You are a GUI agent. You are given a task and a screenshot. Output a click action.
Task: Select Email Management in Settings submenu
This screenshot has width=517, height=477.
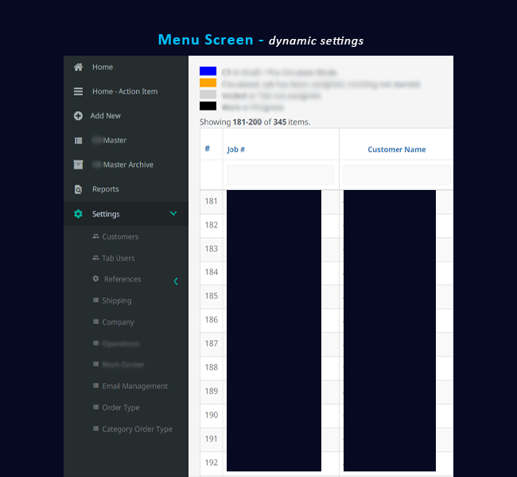(x=134, y=386)
